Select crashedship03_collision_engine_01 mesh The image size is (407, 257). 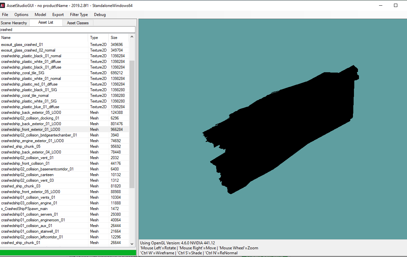tap(64, 203)
